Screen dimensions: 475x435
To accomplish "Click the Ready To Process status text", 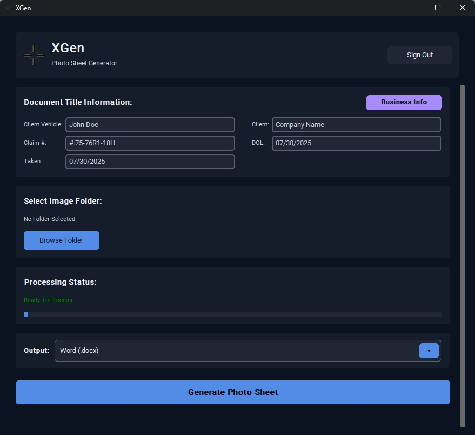I will click(x=48, y=299).
